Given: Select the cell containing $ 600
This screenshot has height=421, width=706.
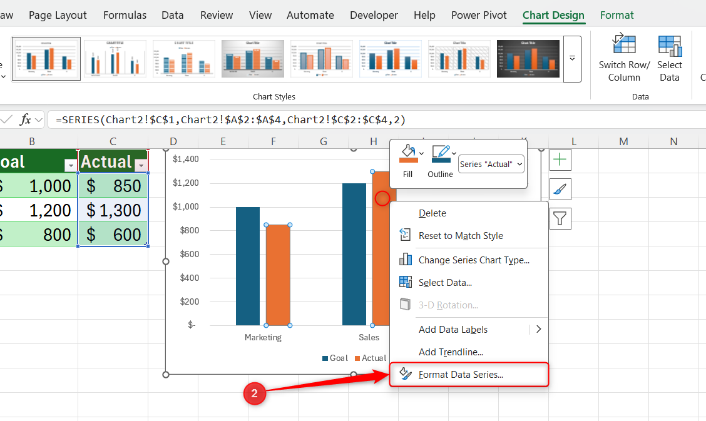Looking at the screenshot, I should point(113,235).
